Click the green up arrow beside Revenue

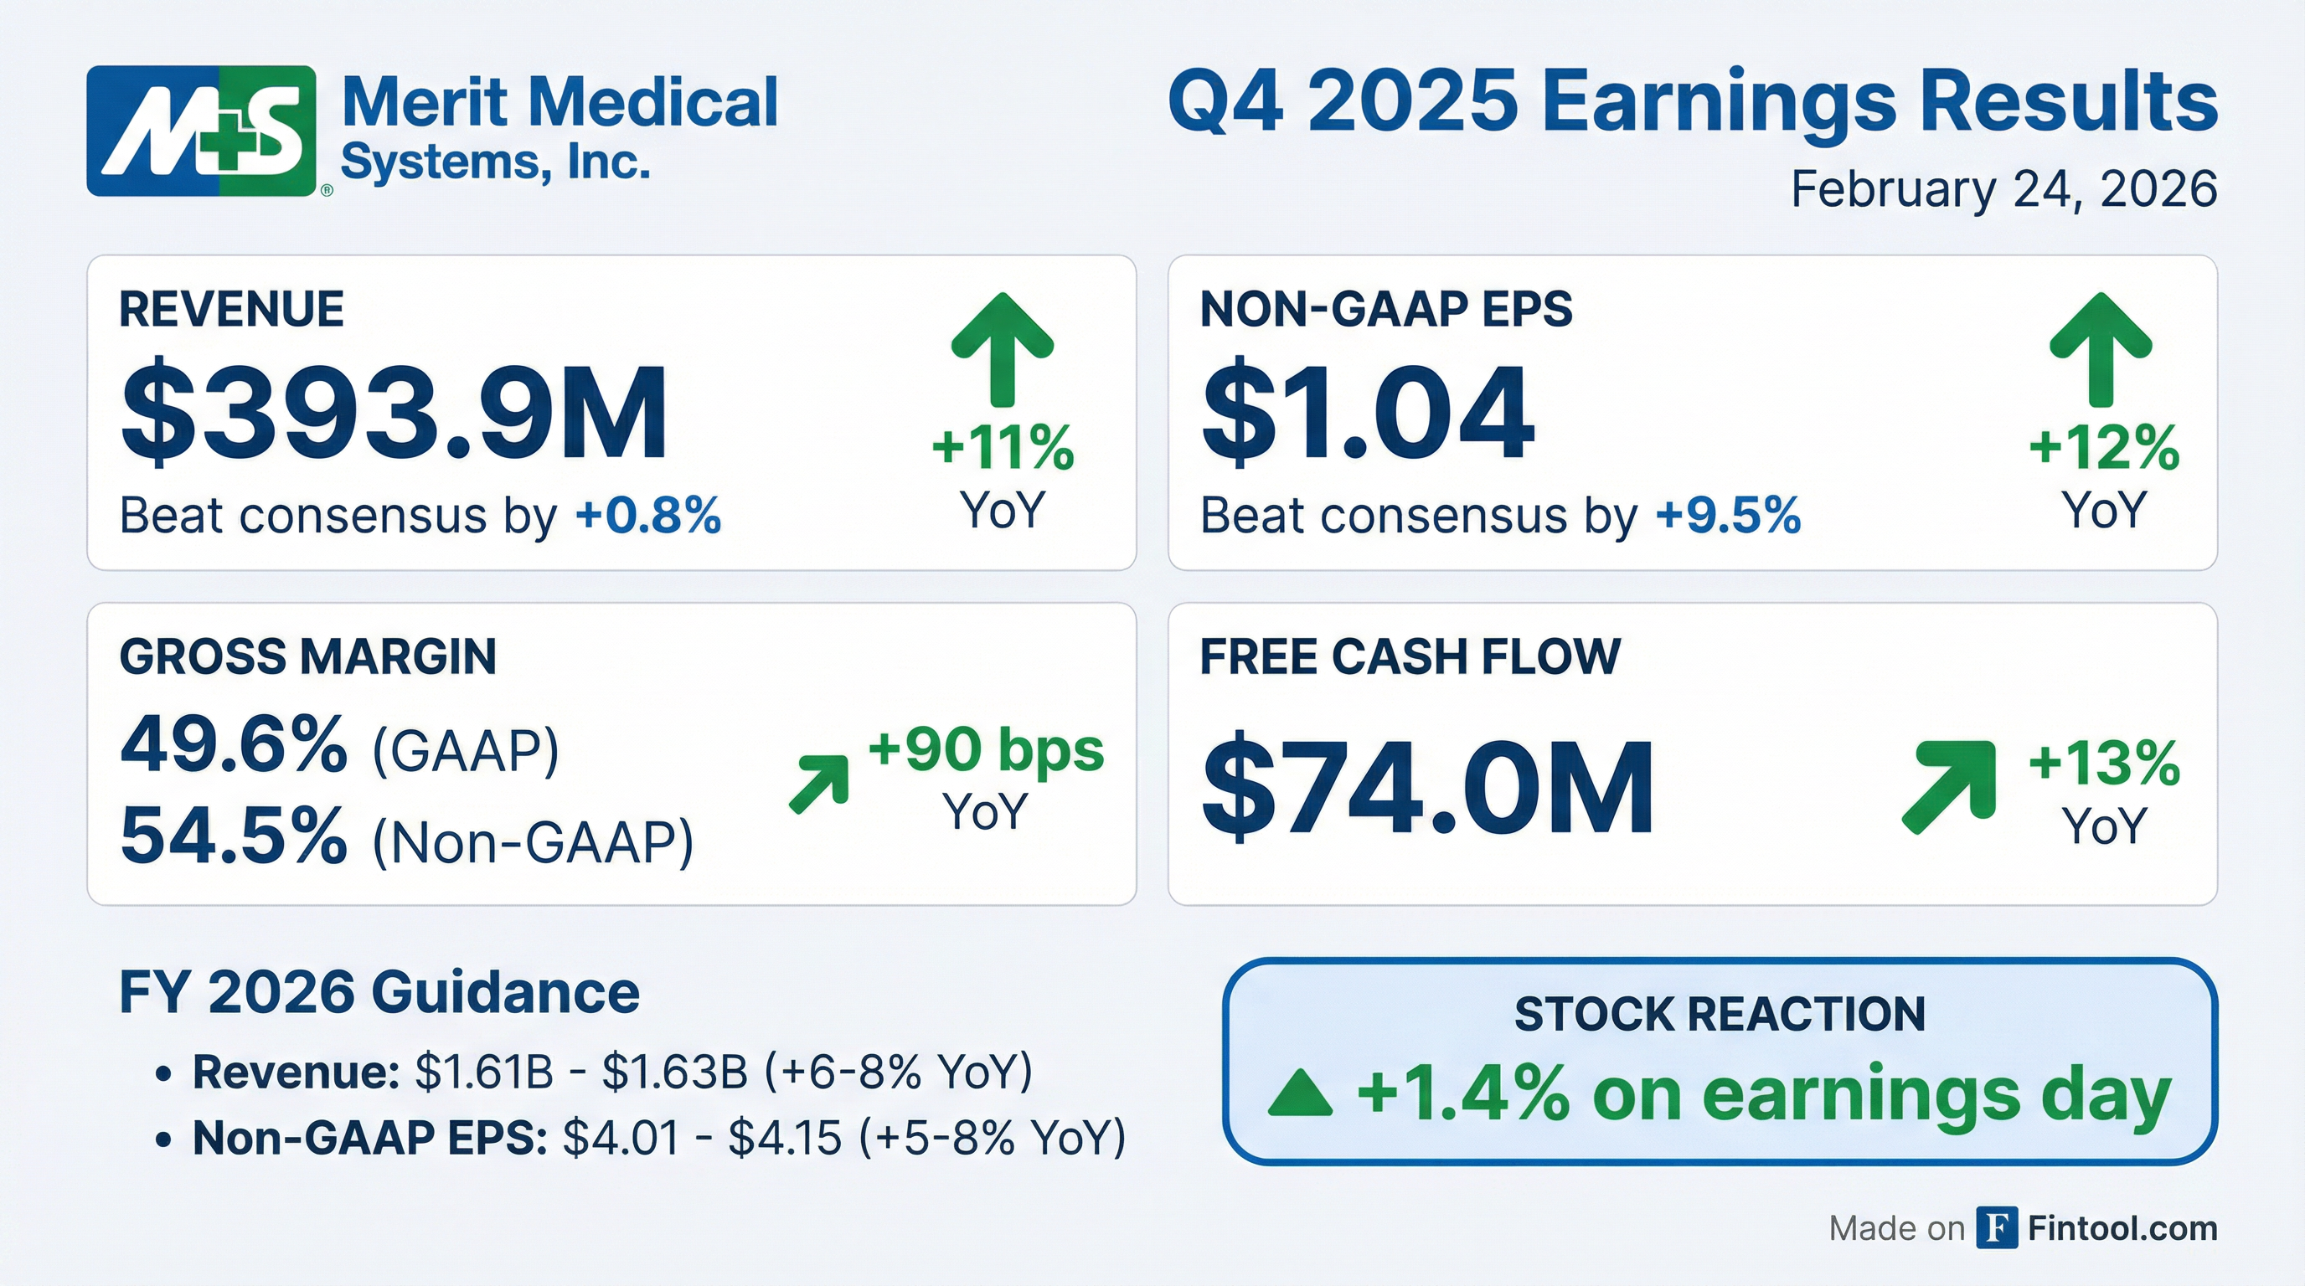(1003, 349)
